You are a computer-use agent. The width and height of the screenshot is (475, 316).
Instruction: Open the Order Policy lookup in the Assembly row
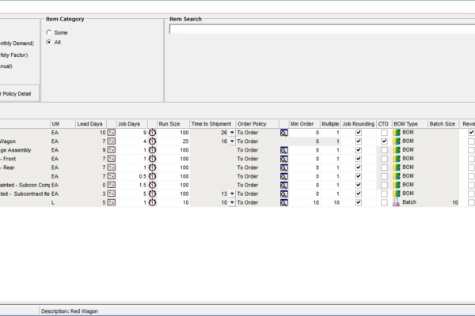pyautogui.click(x=284, y=150)
